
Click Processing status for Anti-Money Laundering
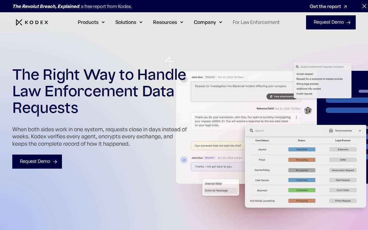click(302, 201)
